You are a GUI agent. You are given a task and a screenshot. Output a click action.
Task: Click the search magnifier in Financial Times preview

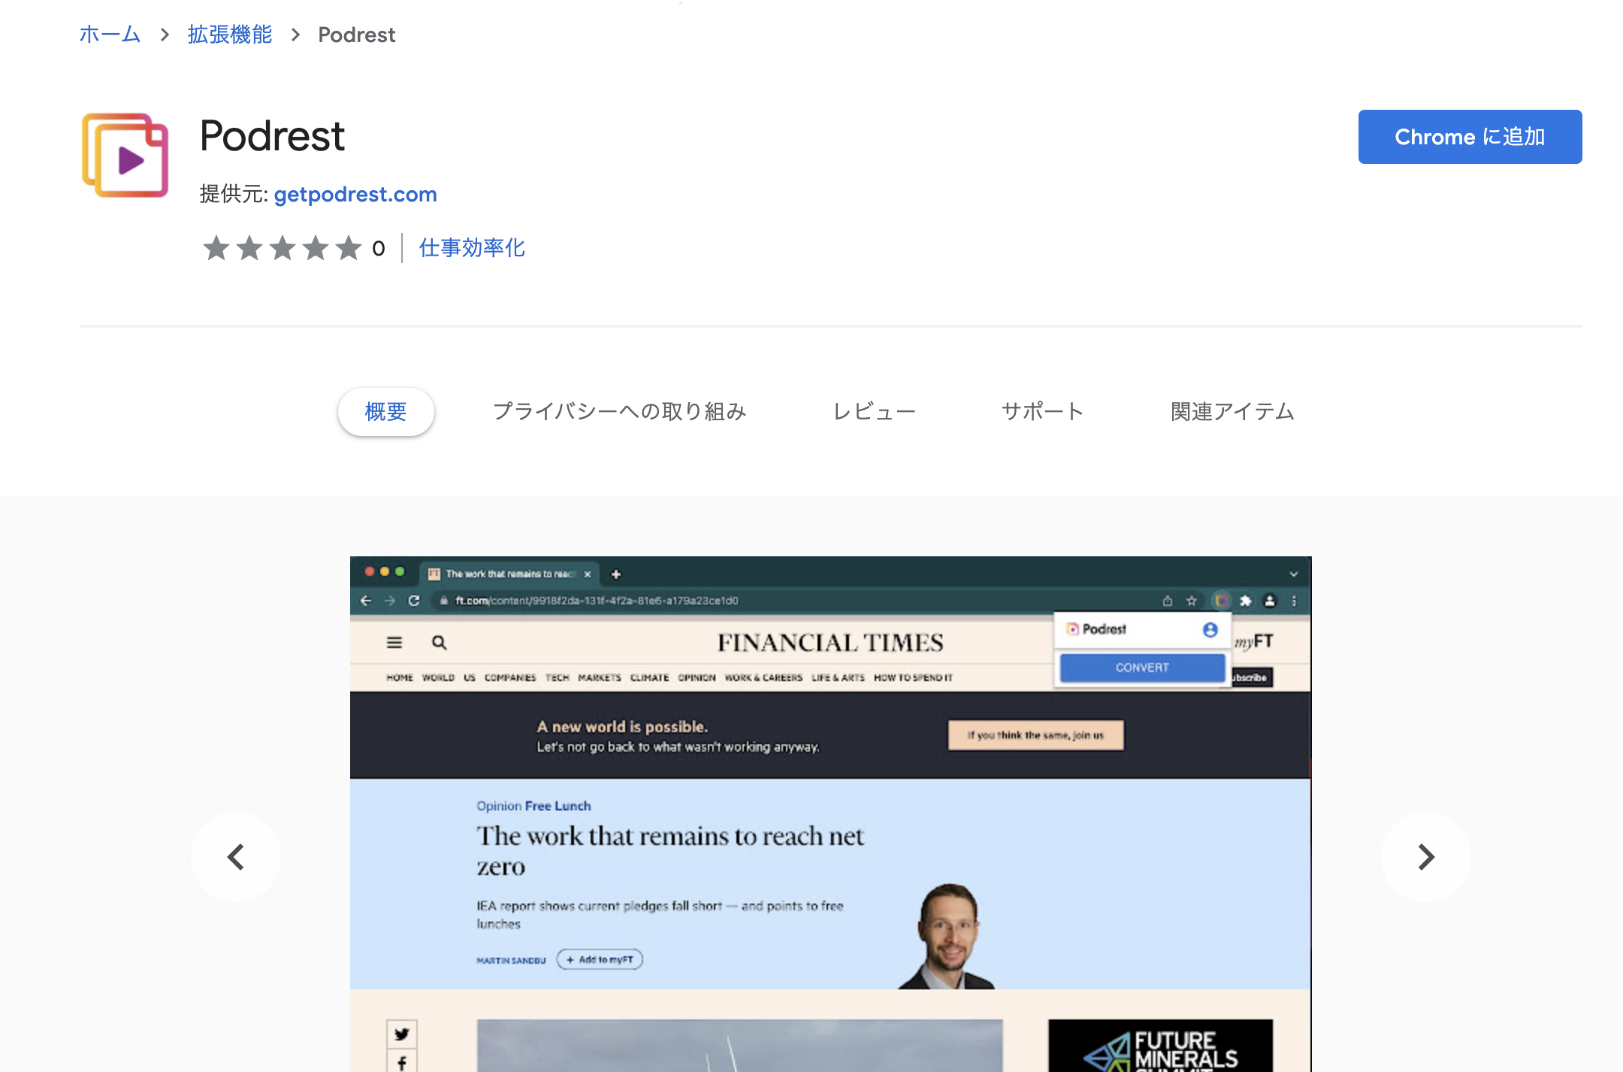440,643
